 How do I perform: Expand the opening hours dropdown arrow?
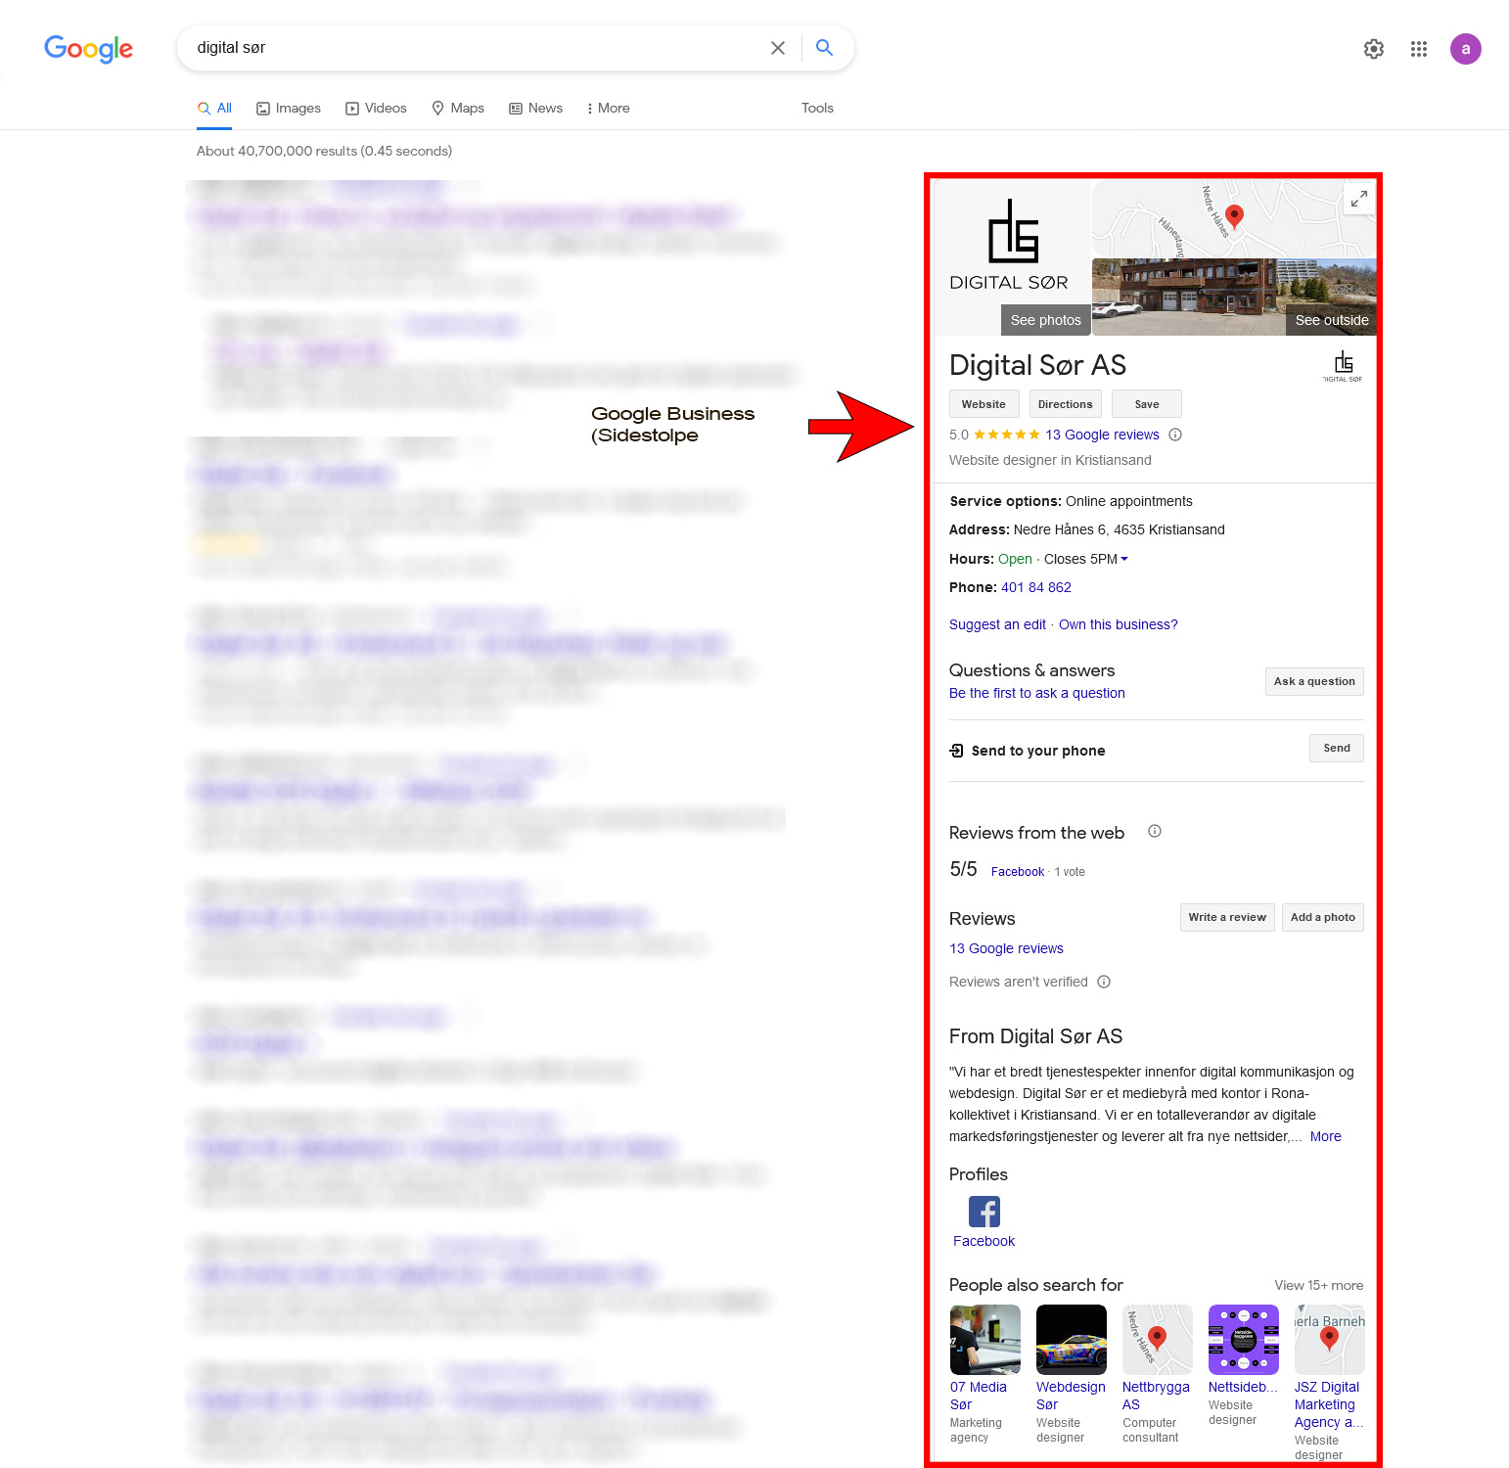1124,559
